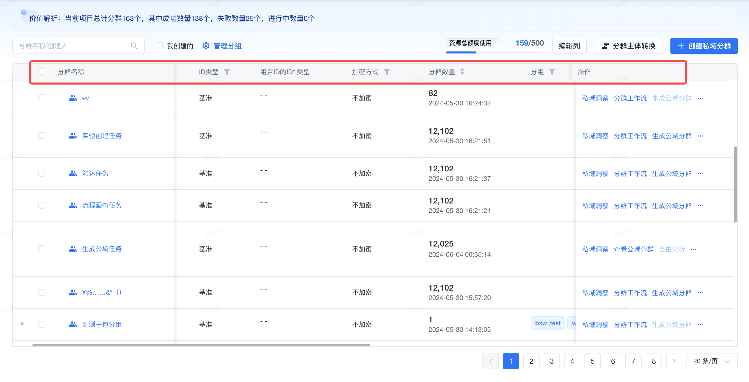
Task: Open 分群工作流 for ¥%……&*（） row
Action: 630,293
